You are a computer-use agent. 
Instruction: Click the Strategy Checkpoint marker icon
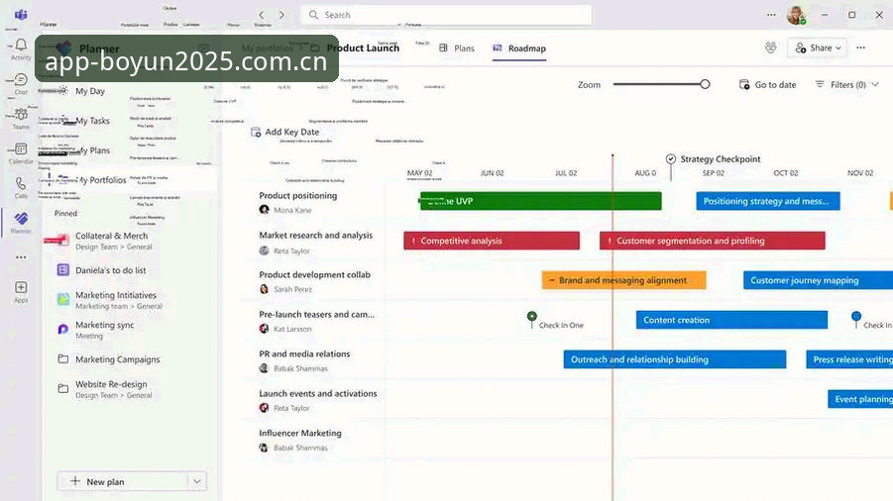click(671, 158)
